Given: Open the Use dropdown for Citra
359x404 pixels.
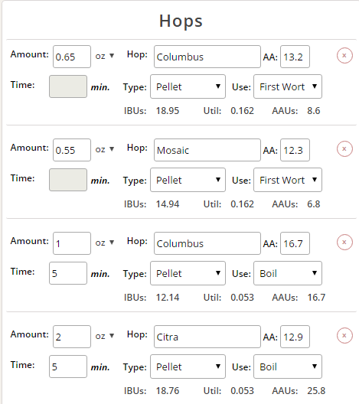Looking at the screenshot, I should click(x=288, y=367).
